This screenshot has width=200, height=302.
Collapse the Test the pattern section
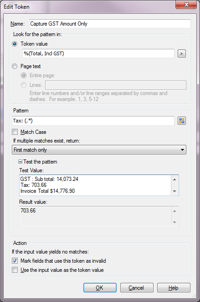point(20,162)
